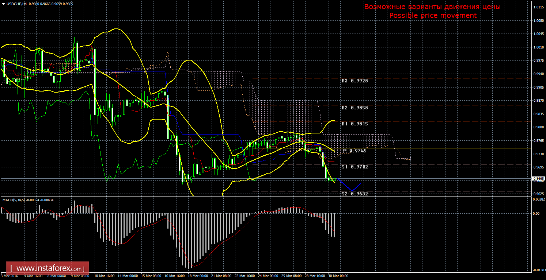Click the 10 Mar 16:00 time label

click(104, 276)
